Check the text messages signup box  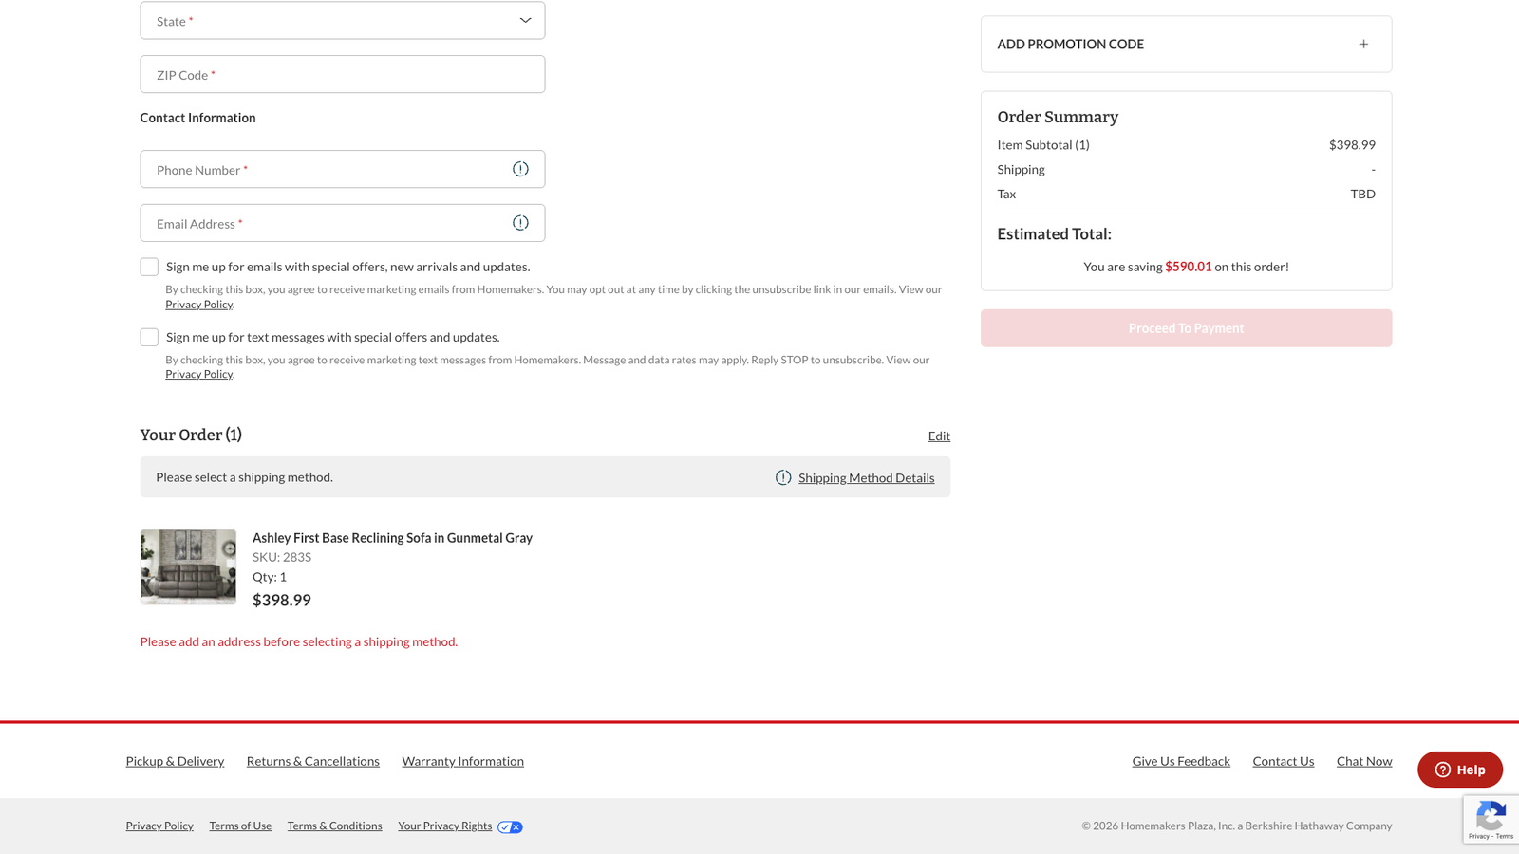point(149,338)
